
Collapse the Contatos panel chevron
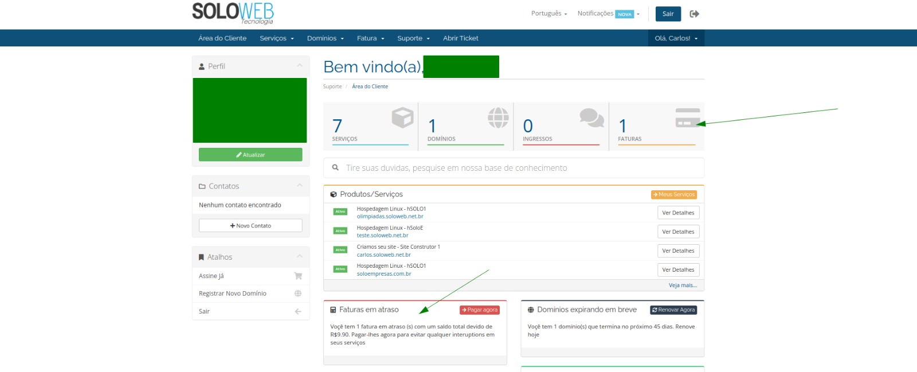(x=299, y=186)
